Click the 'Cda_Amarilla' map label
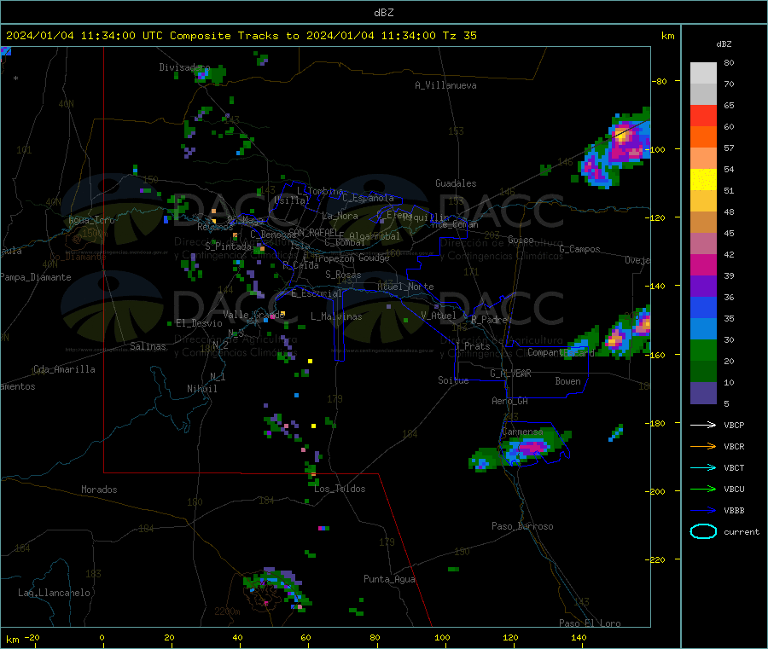This screenshot has height=649, width=768. tap(64, 369)
